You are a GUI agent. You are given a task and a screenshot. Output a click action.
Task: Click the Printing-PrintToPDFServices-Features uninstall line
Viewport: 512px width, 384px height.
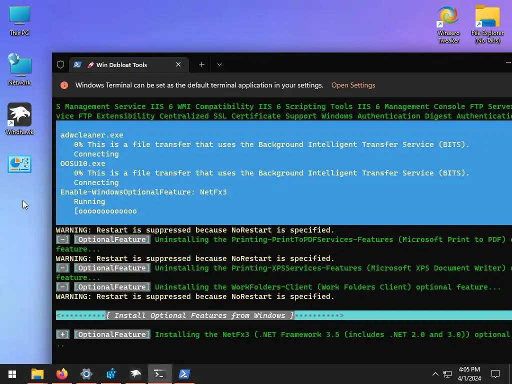(284, 239)
